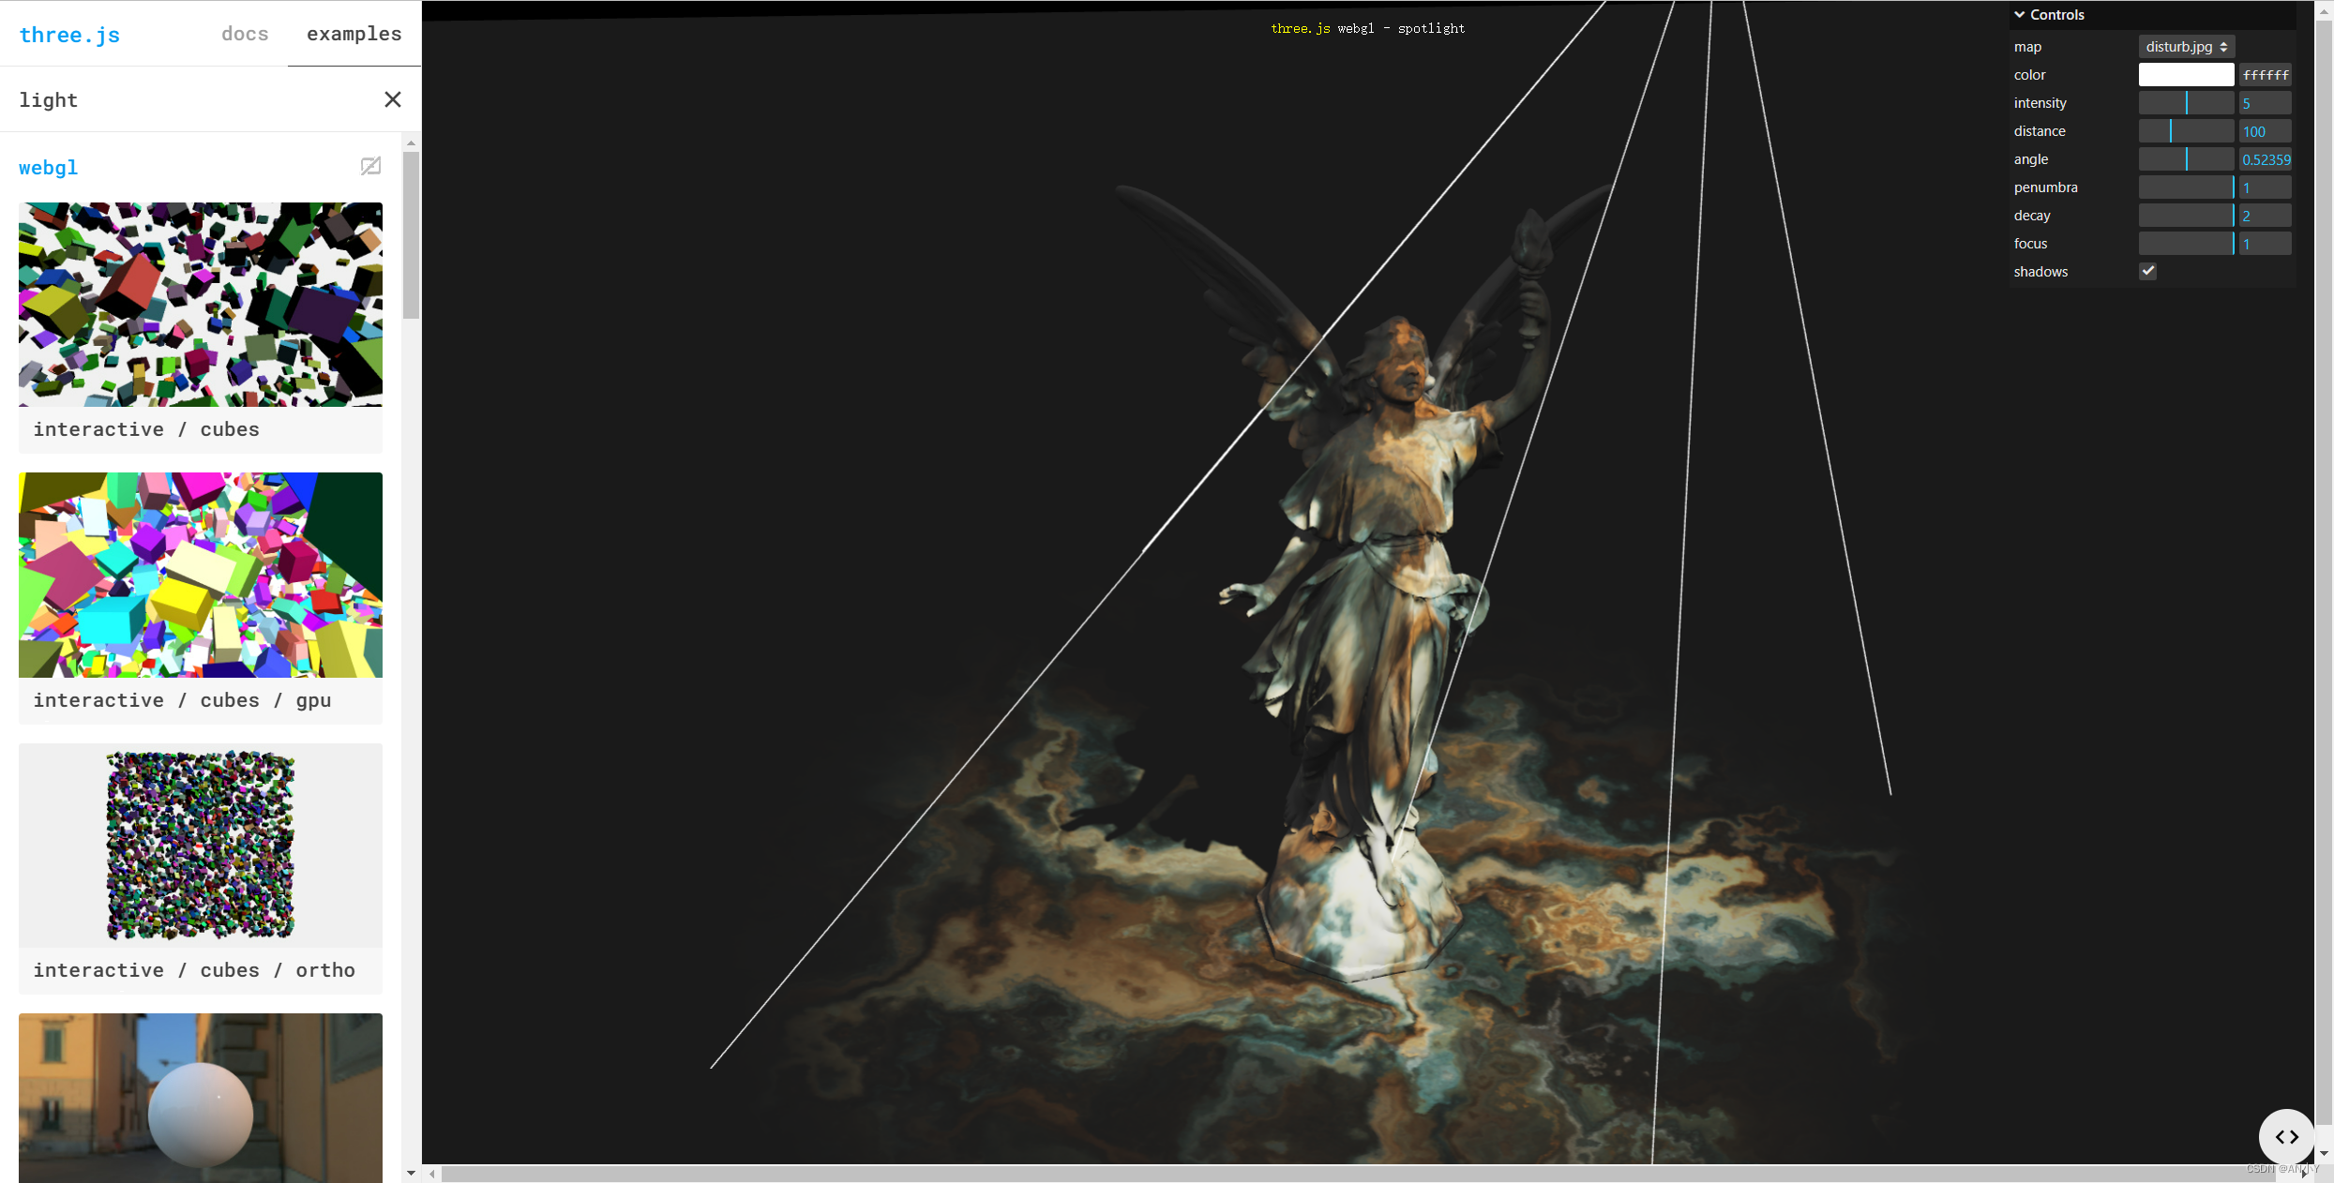2334x1183 pixels.
Task: Adjust the intensity slider
Action: tap(2186, 102)
